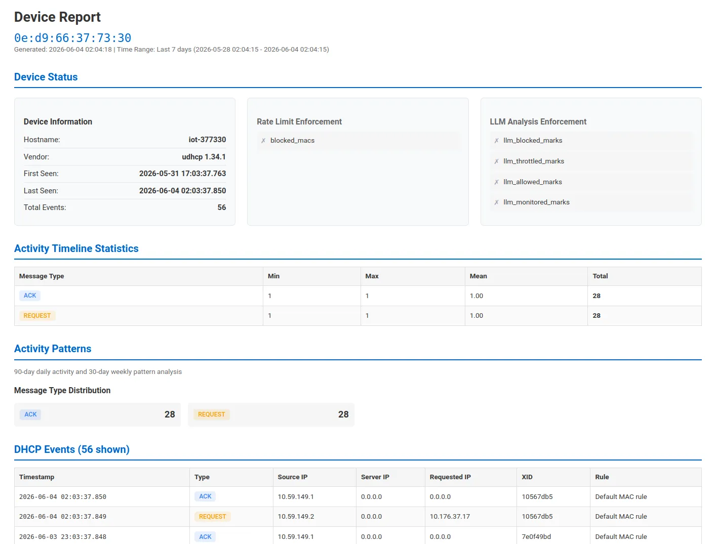Click the Rate Limit Enforcement card title
This screenshot has height=544, width=715.
pos(299,122)
